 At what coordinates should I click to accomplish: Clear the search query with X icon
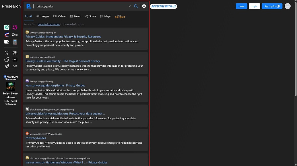[129, 6]
